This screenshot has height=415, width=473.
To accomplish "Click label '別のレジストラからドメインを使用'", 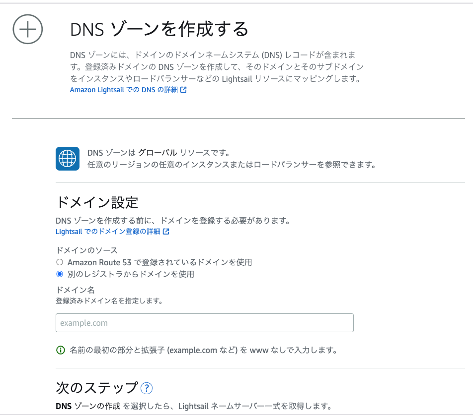I will (131, 274).
